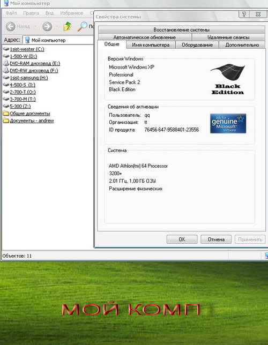Select the Документы - andrew folder name
The image size is (268, 345).
[x=32, y=121]
